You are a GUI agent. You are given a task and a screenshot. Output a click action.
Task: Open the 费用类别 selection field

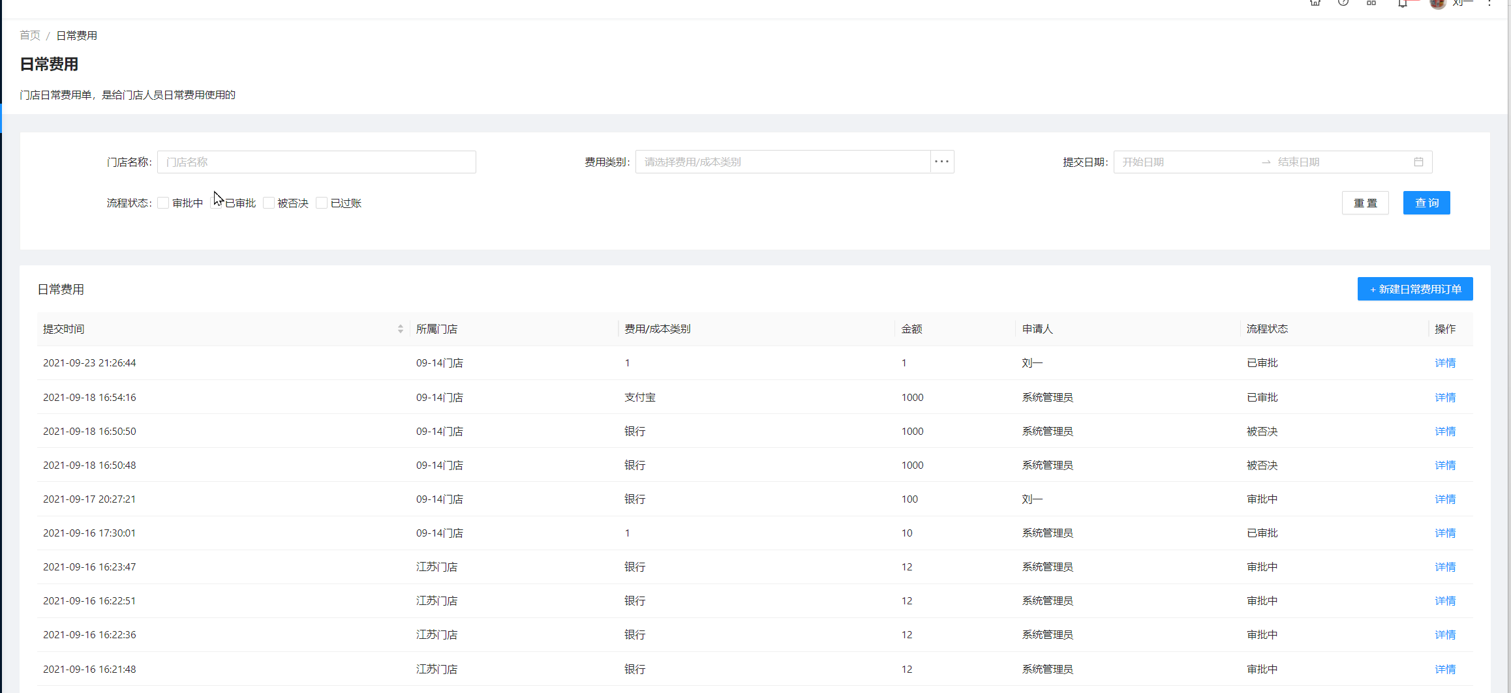tap(783, 162)
